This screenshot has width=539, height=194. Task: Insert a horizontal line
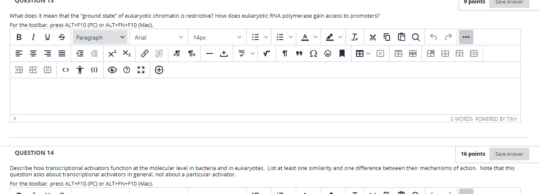click(x=209, y=53)
